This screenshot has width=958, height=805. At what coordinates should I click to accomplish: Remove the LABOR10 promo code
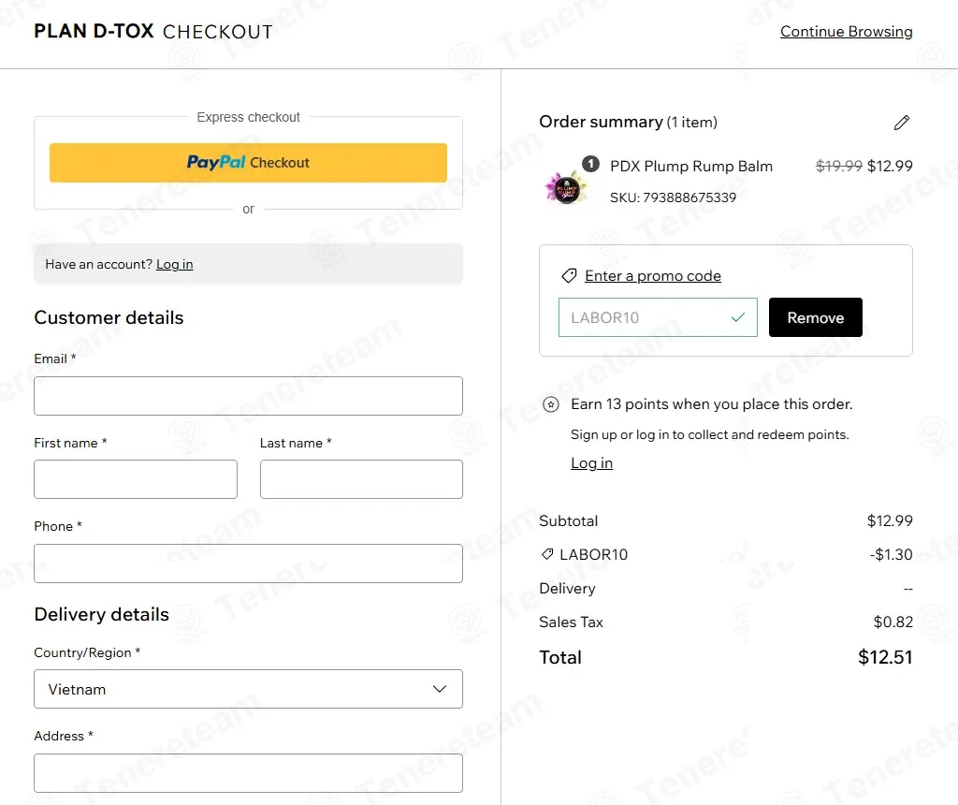(815, 317)
